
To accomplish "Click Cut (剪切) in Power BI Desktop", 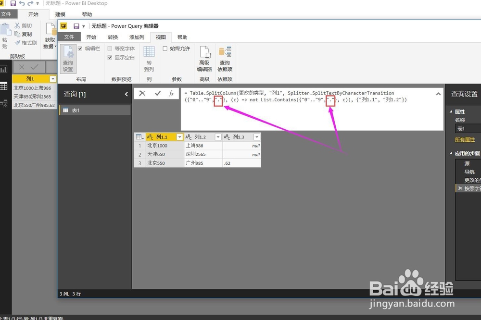I will click(23, 26).
